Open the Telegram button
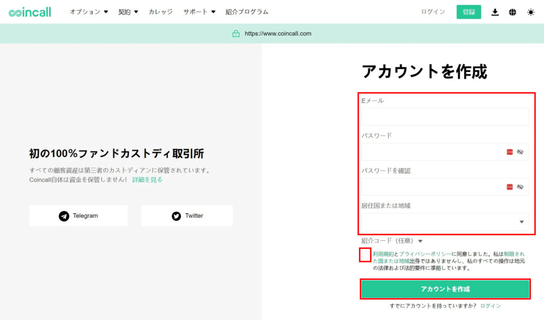The width and height of the screenshot is (544, 320). point(79,216)
